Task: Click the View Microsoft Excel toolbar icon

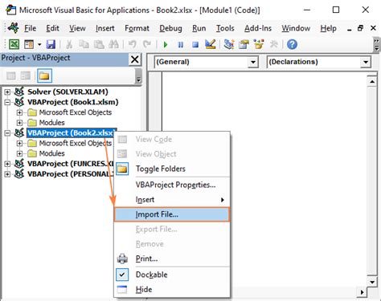Action: pyautogui.click(x=14, y=44)
